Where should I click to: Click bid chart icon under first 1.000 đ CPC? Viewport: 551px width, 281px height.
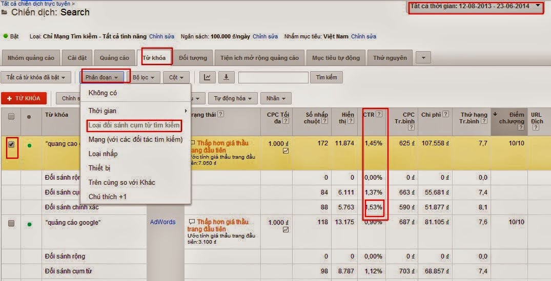pyautogui.click(x=285, y=151)
